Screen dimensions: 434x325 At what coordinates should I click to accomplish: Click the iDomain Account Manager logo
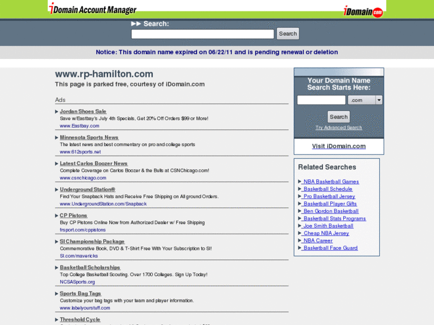93,9
